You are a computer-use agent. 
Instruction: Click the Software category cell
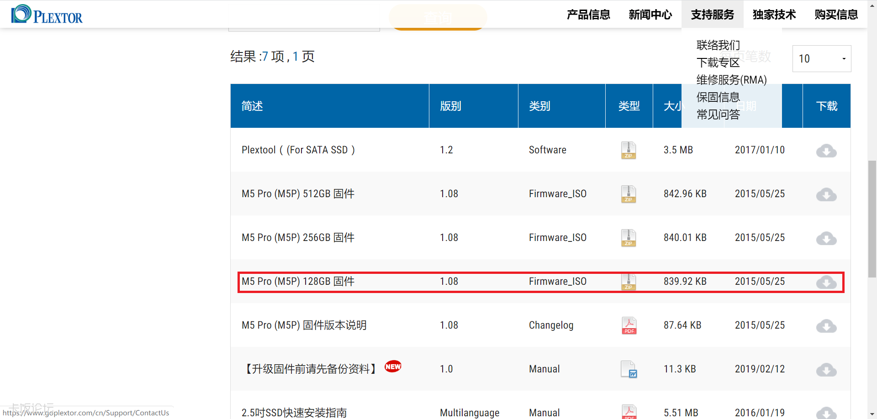tap(547, 150)
